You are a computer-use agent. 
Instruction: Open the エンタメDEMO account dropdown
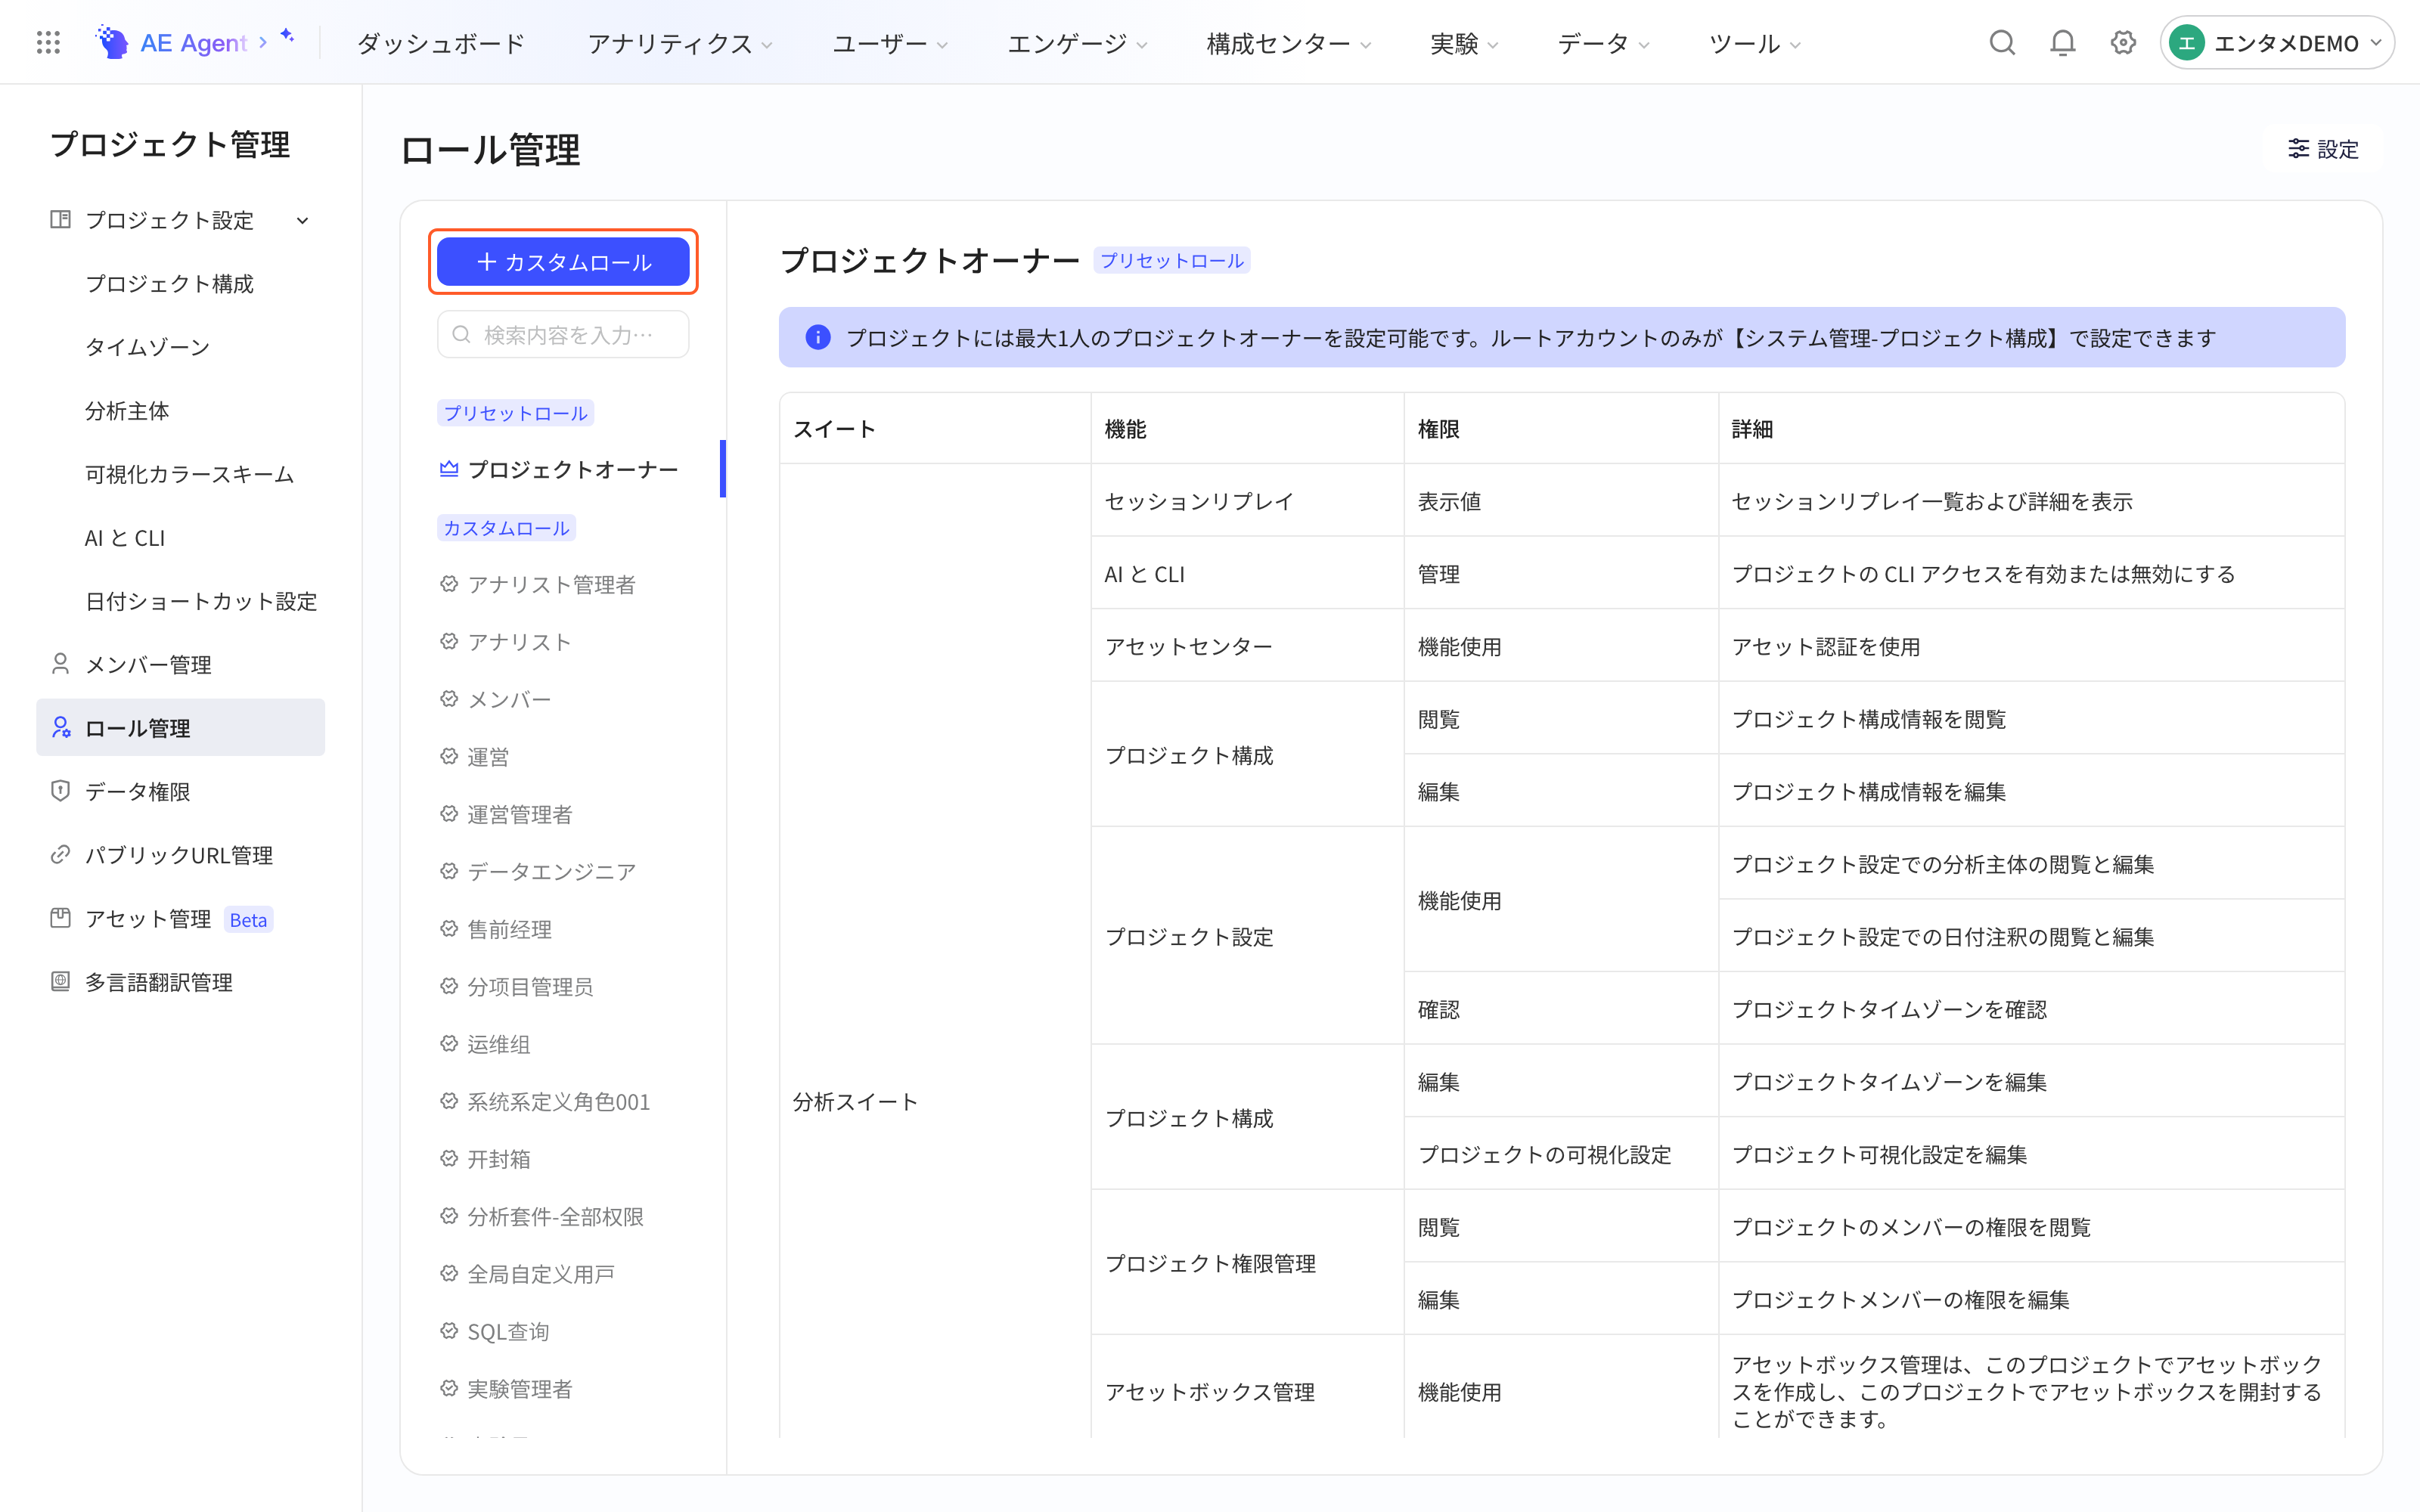2277,43
